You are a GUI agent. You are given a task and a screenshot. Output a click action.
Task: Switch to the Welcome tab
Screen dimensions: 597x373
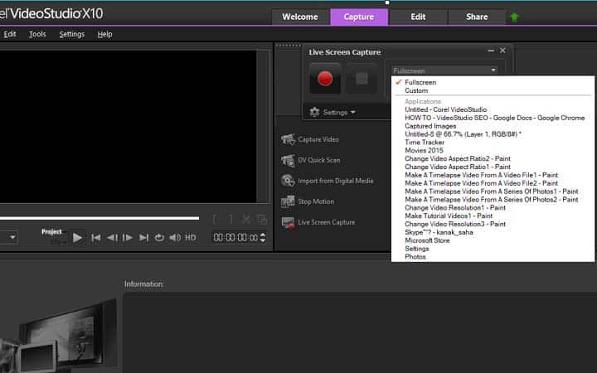click(x=300, y=17)
